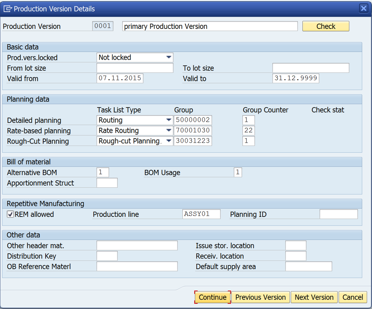Click the From lot size input field
Viewport: 372px width, 309px height.
[x=134, y=68]
